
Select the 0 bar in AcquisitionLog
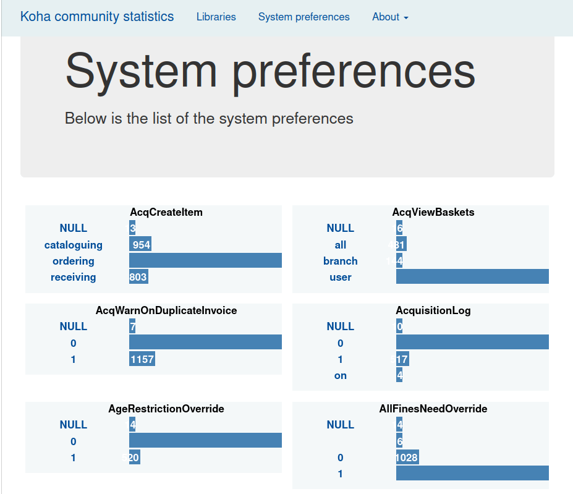(472, 342)
